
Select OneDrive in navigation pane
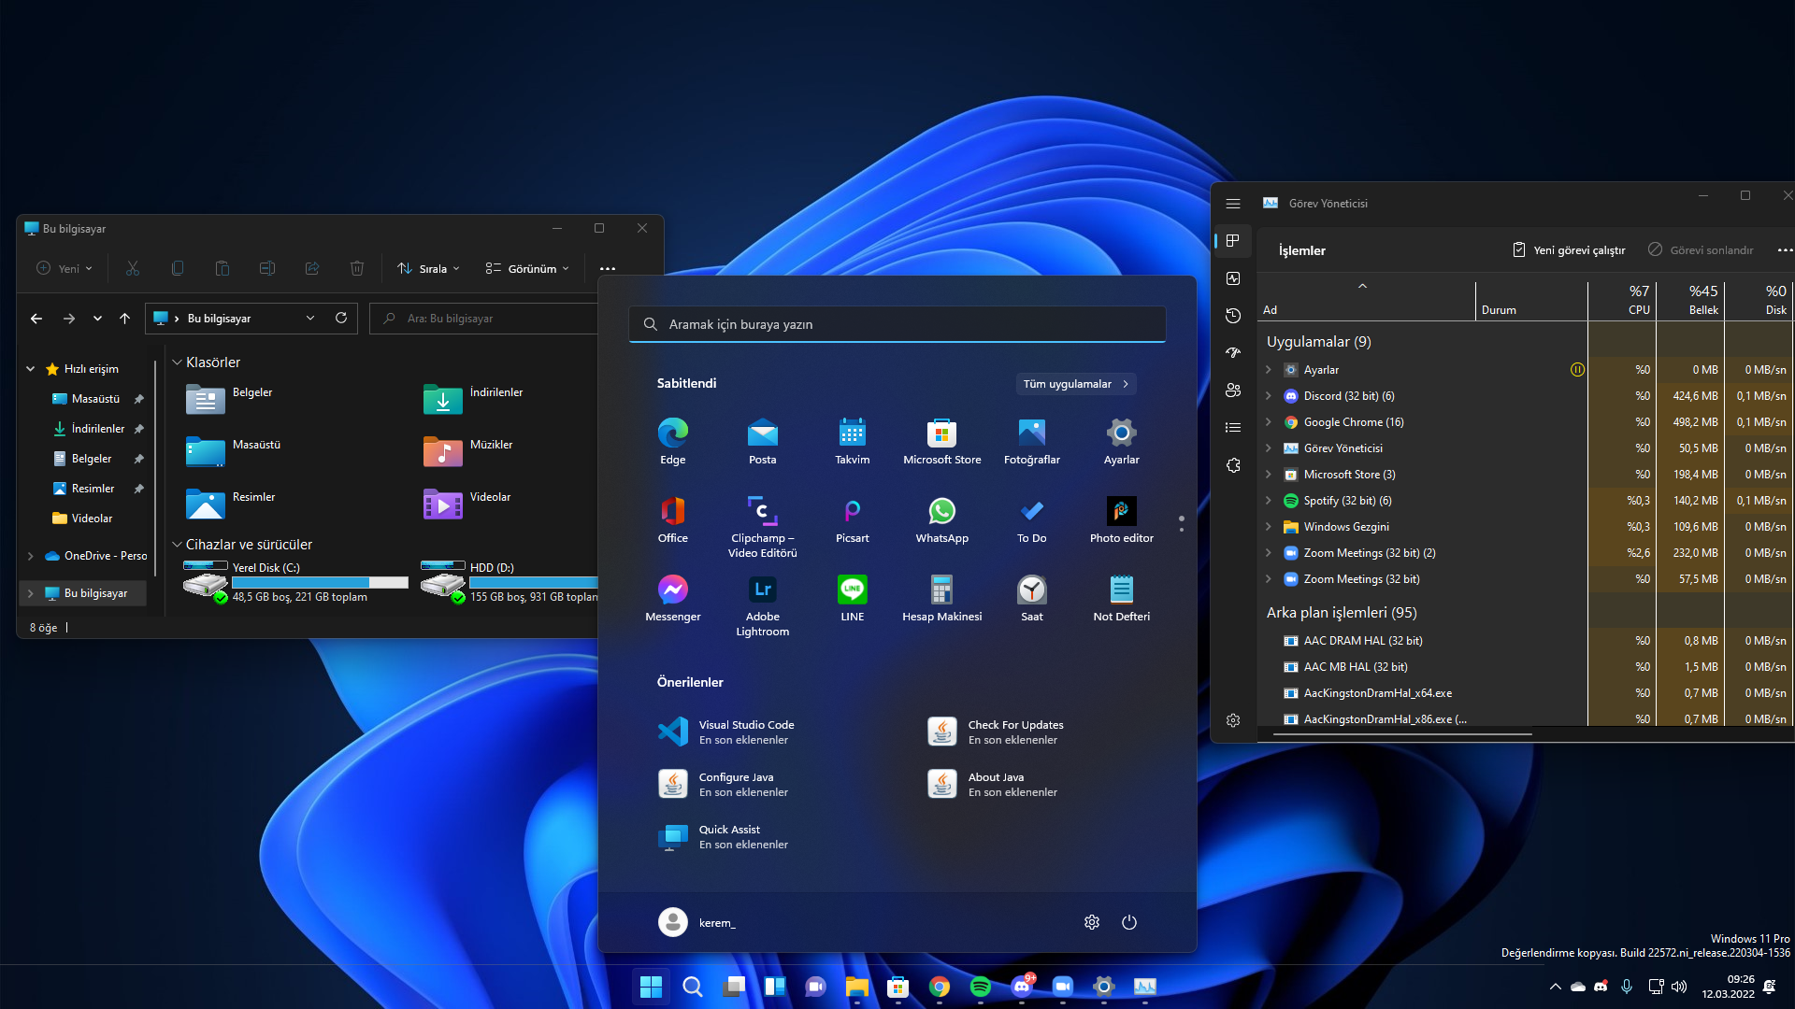(104, 556)
